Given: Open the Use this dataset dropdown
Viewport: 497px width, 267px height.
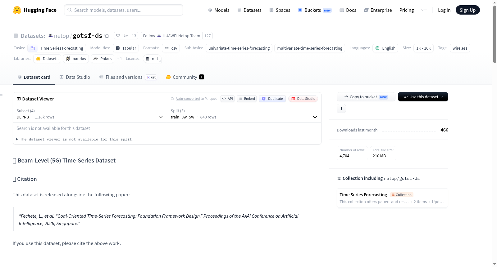Looking at the screenshot, I should 423,97.
